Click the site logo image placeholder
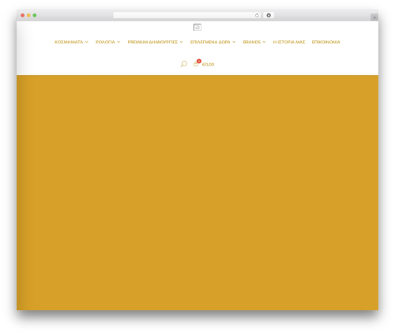This screenshot has height=334, width=395. point(197,27)
